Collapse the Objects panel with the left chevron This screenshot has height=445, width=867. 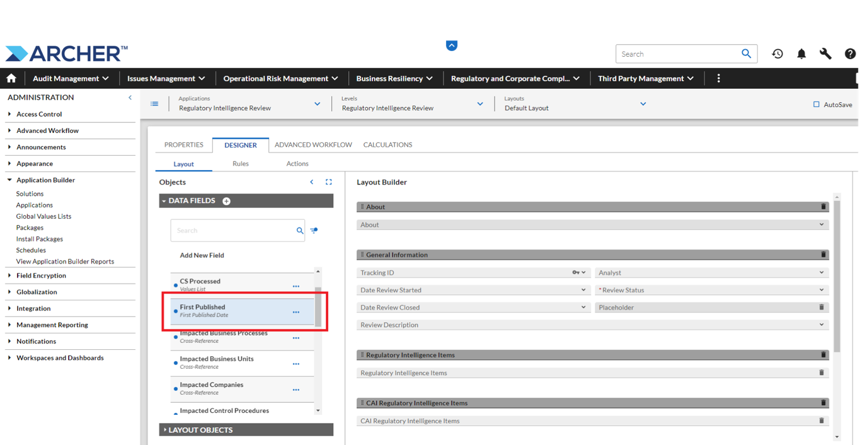coord(311,182)
